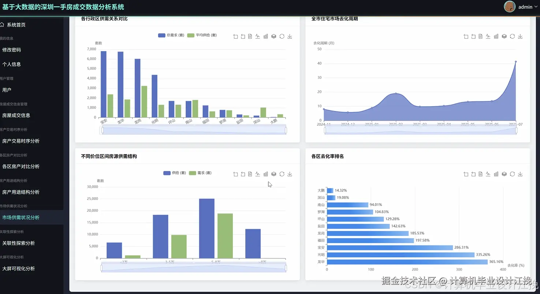Click the 宝安 bar labeled 286.31%

(390, 248)
